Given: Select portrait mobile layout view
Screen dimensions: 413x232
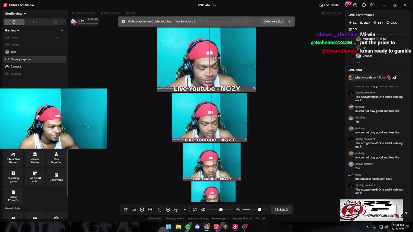Looking at the screenshot, I should click(x=14, y=22).
